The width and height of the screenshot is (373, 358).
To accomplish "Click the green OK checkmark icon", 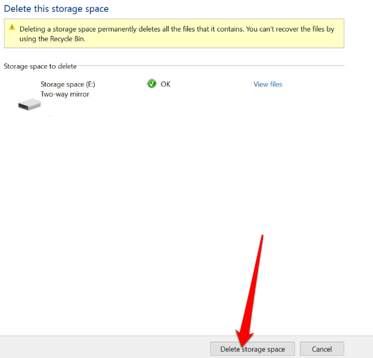I will pyautogui.click(x=151, y=84).
